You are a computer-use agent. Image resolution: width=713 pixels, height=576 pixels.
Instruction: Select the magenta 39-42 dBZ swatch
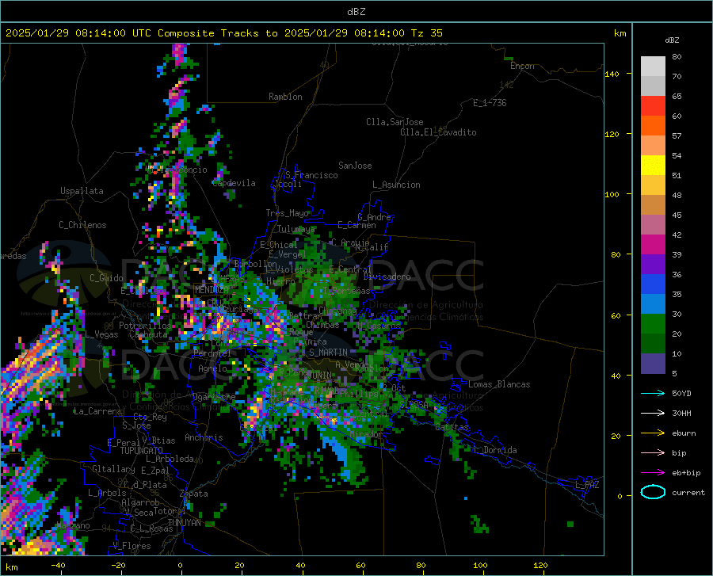(653, 245)
